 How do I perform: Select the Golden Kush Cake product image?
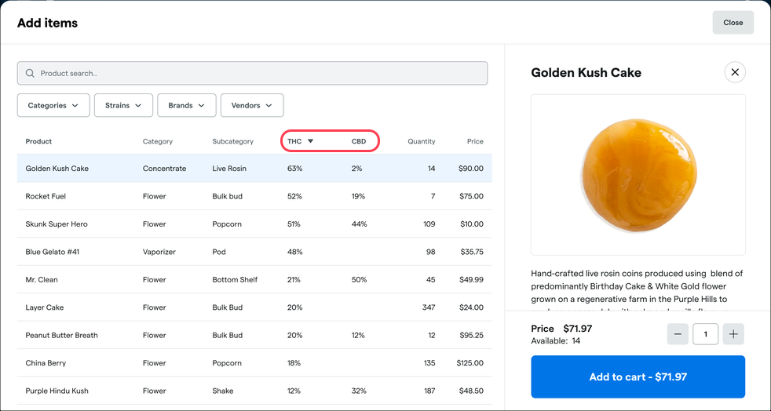[x=638, y=175]
